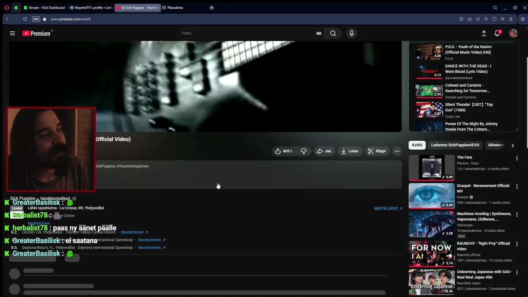528x297 pixels.
Task: Switch to Stream - Kick Dashboard tab
Action: pyautogui.click(x=44, y=7)
